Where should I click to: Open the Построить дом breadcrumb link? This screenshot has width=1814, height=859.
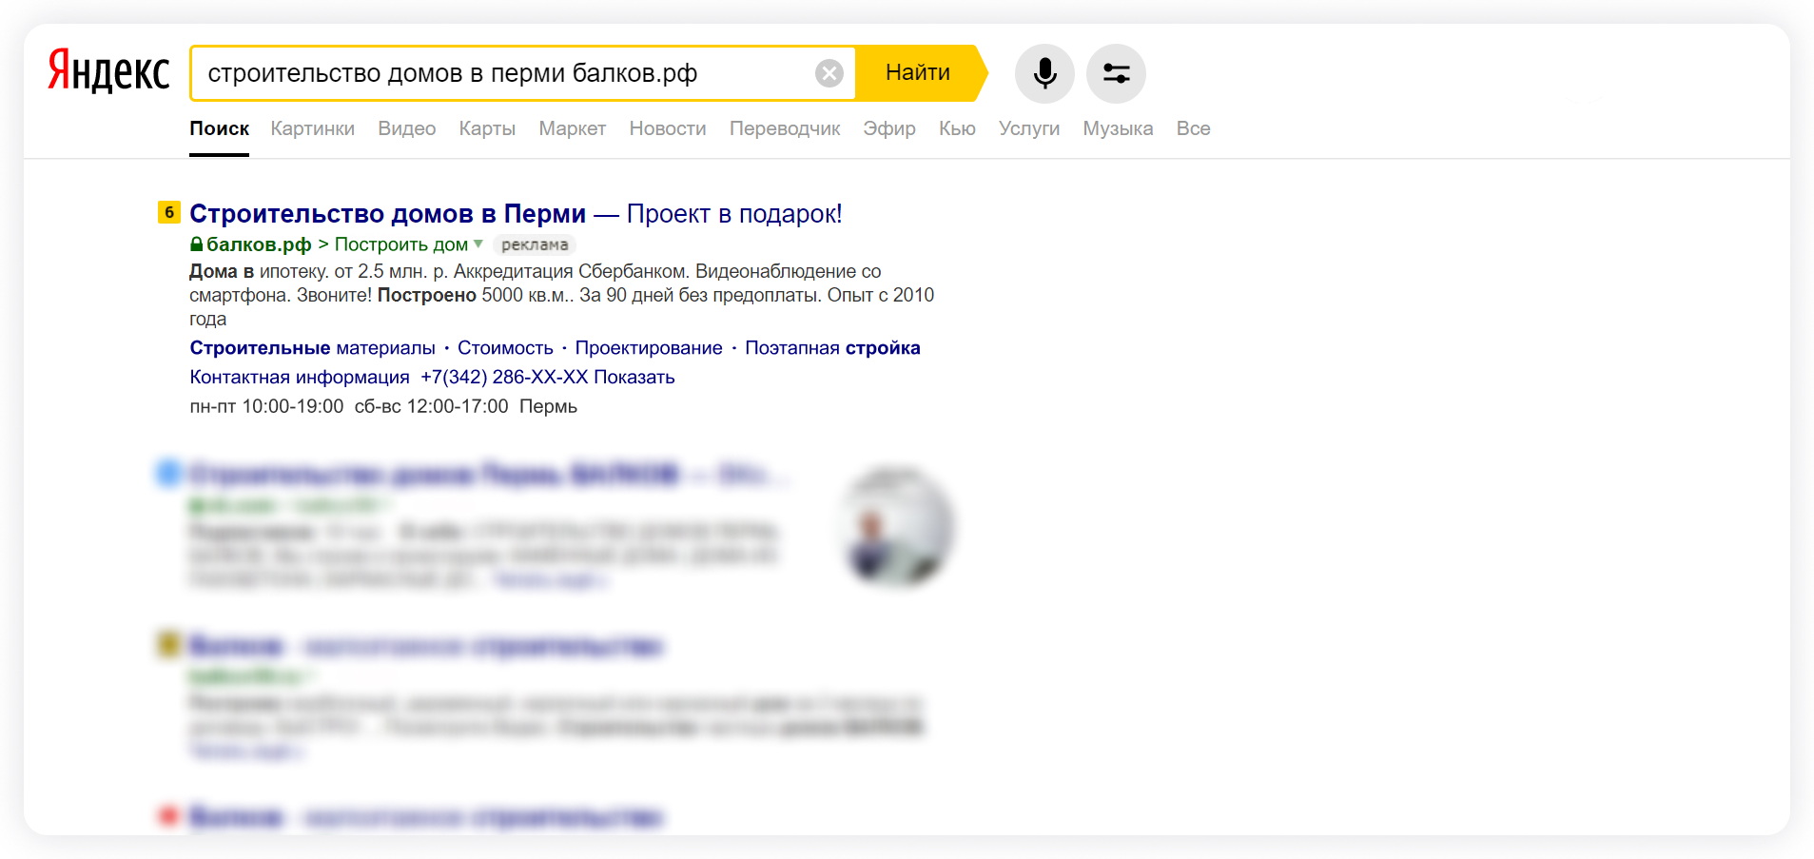(x=400, y=244)
